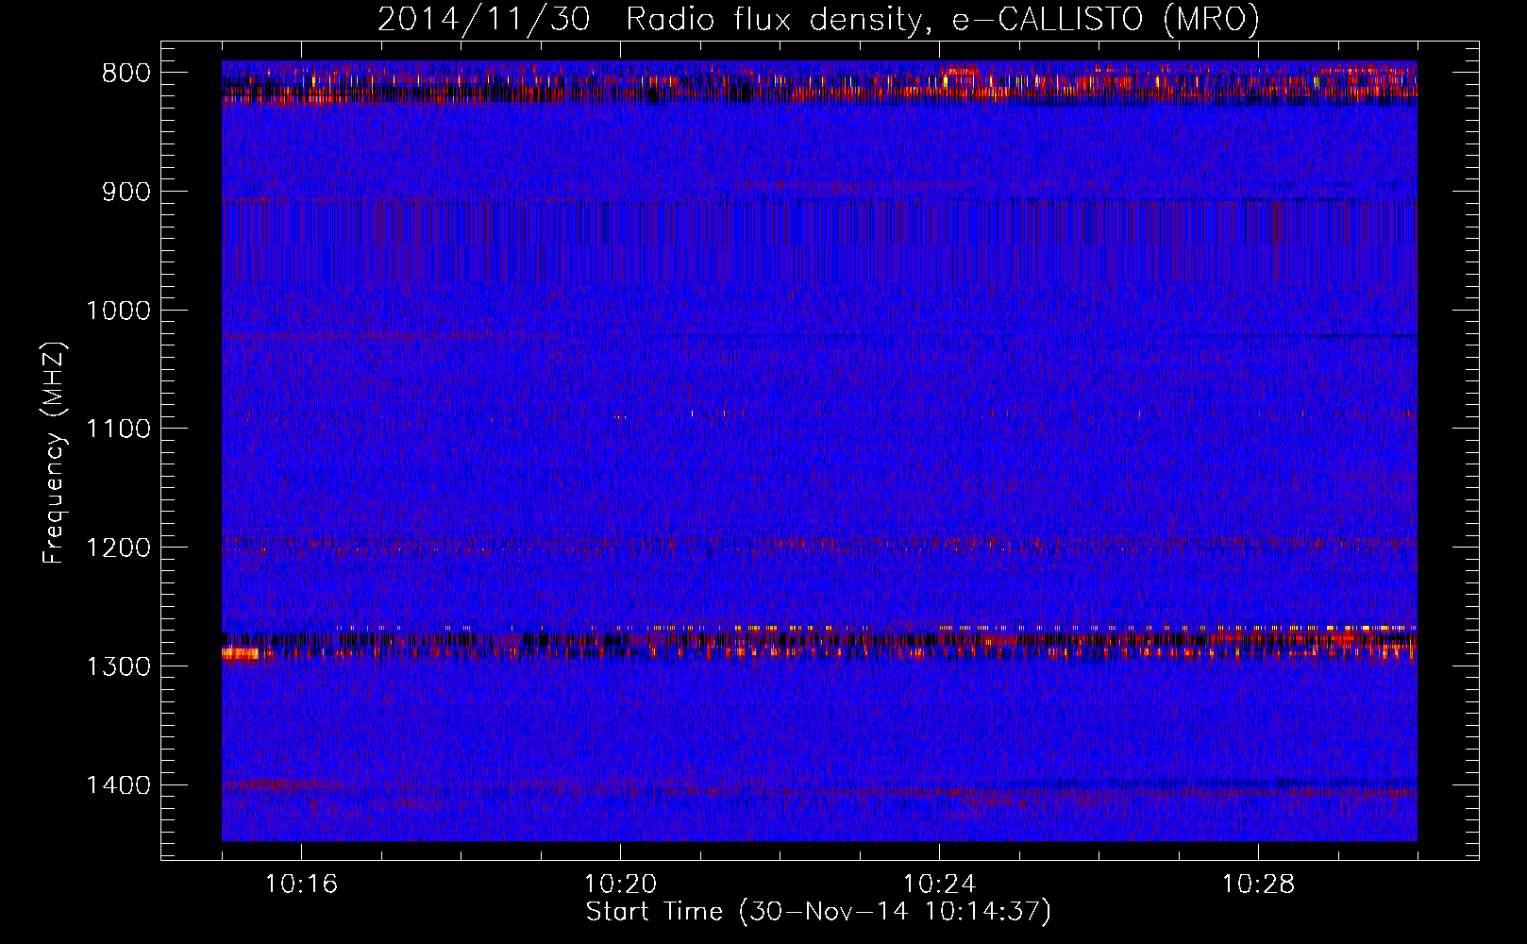Click the 900 frequency tick label
Viewport: 1527px width, 944px height.
pos(126,192)
